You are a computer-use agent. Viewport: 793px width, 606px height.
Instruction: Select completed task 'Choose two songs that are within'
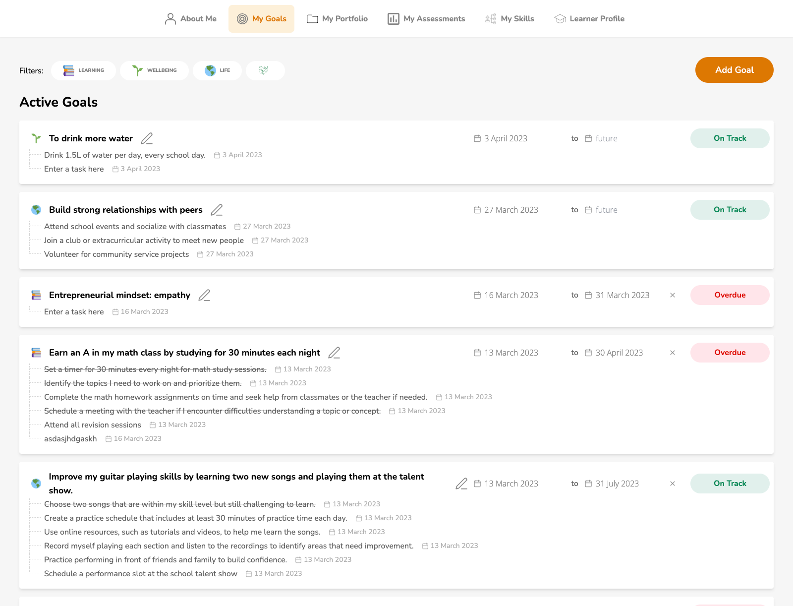point(180,504)
